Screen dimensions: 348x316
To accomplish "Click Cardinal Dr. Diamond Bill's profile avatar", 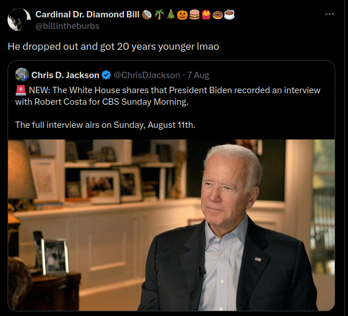I will tap(19, 20).
